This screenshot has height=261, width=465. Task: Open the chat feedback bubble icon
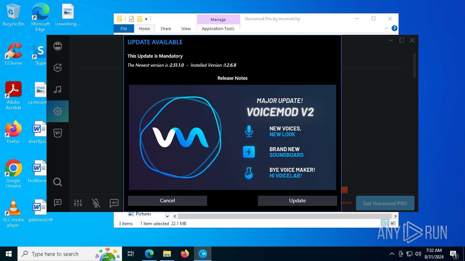pos(58,203)
